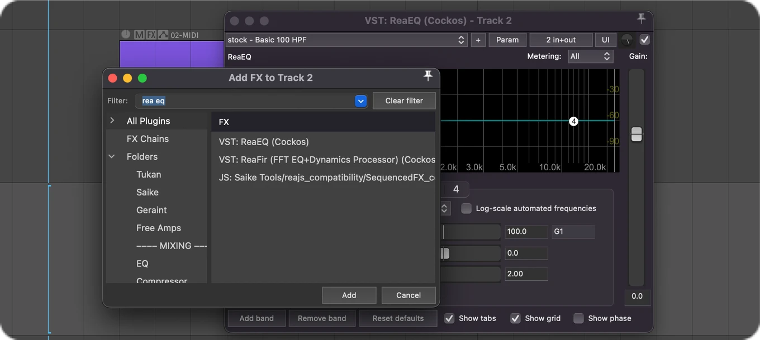The image size is (760, 340).
Task: Open the Metering All dropdown
Action: click(591, 56)
